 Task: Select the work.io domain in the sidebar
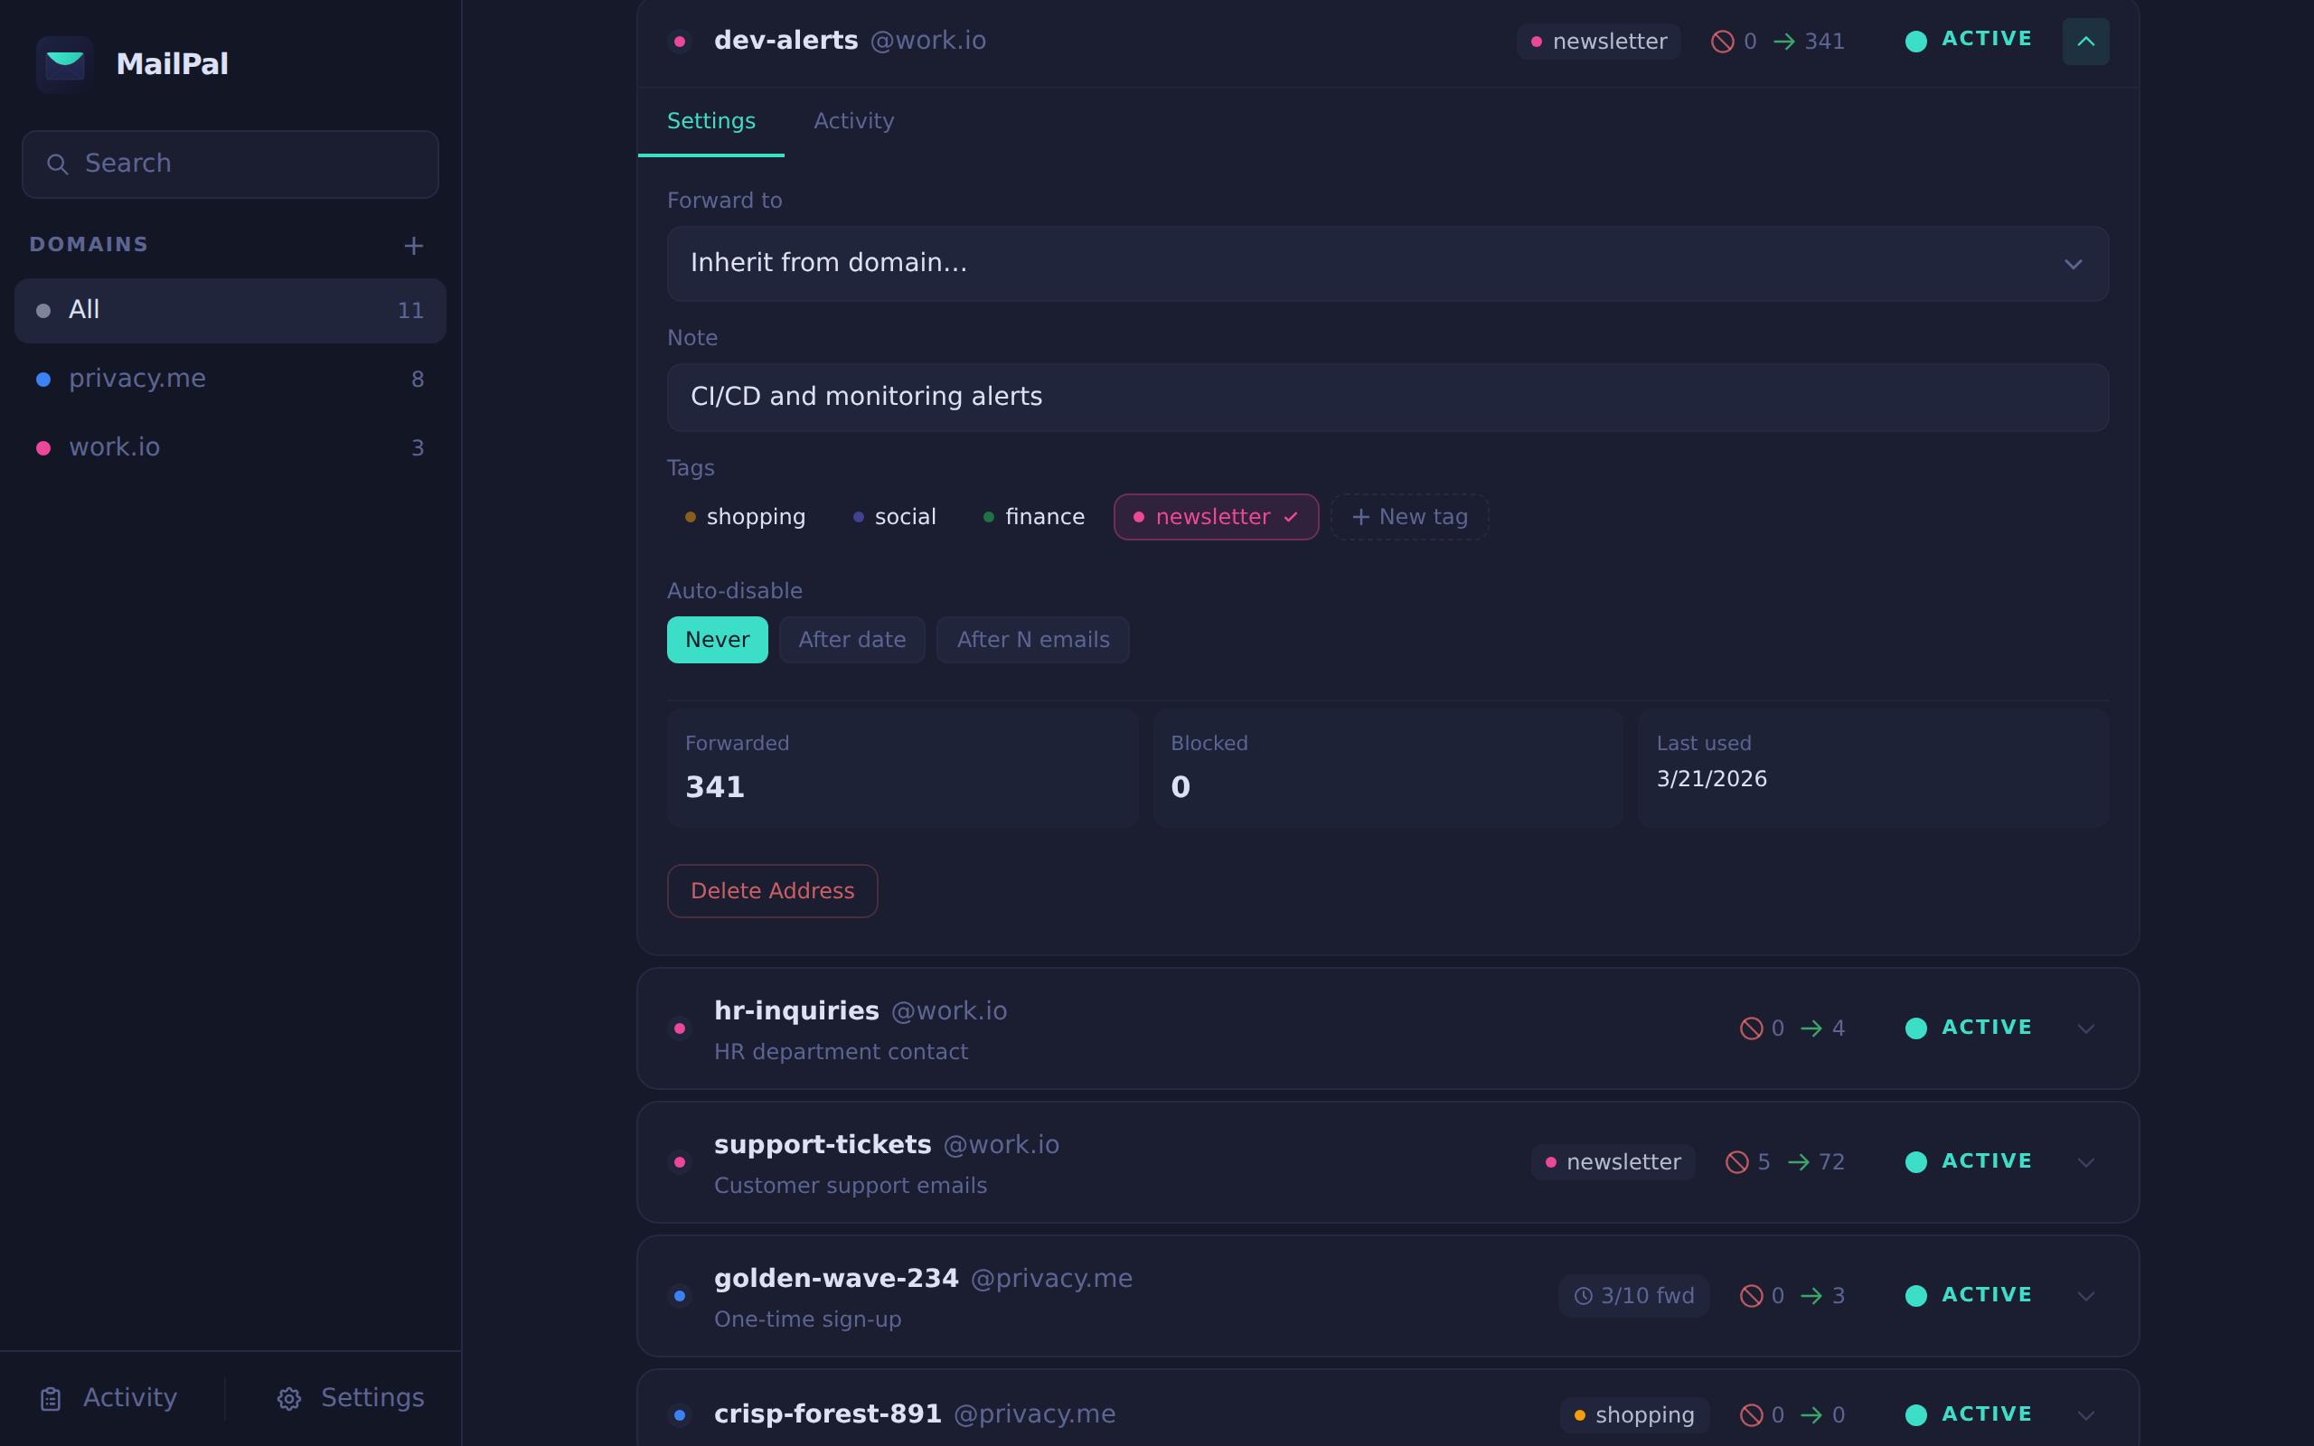(115, 447)
